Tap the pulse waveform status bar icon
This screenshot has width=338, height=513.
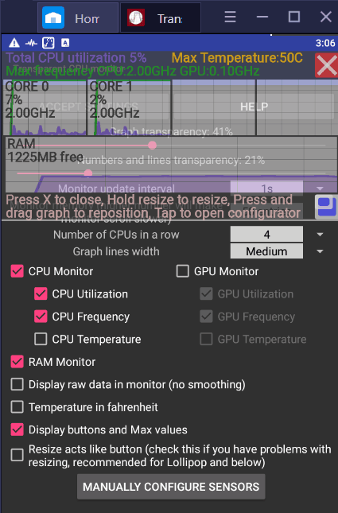pyautogui.click(x=31, y=43)
